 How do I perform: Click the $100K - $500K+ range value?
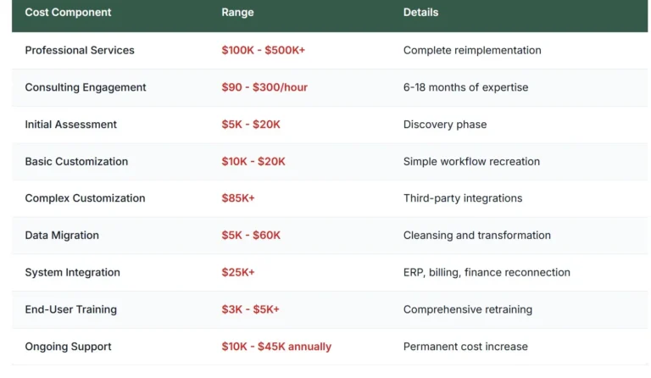coord(263,50)
